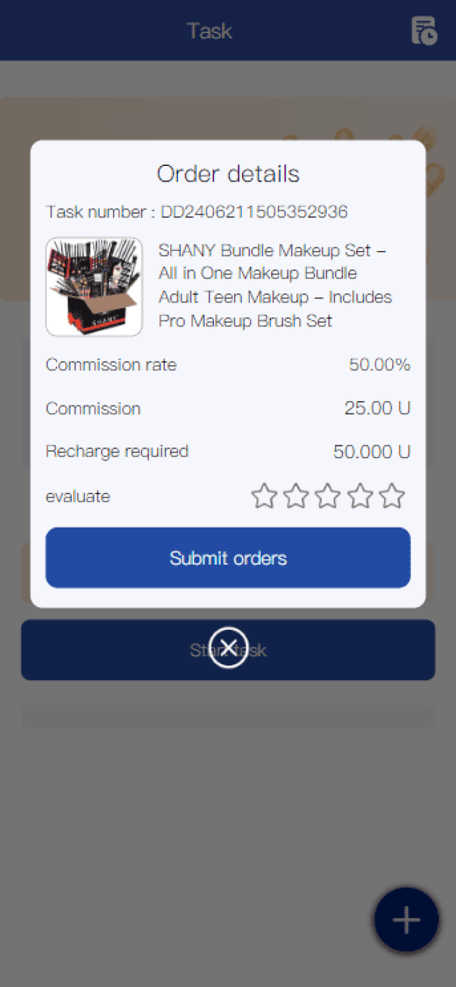Tap the Commission 25.00 U value
This screenshot has height=987, width=456.
pyautogui.click(x=378, y=408)
